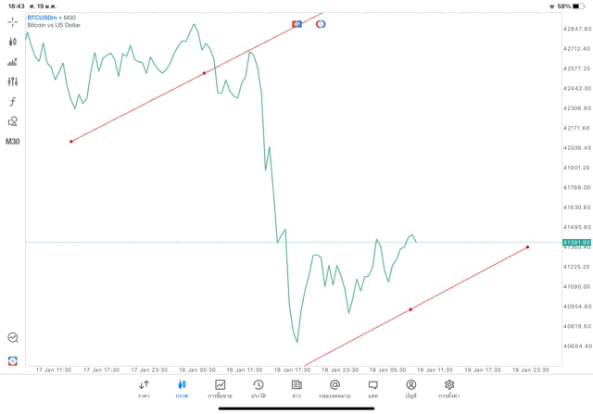Open the กล่องจดหมาย mailbox tab
Screen dimensions: 593x414
pyautogui.click(x=334, y=388)
